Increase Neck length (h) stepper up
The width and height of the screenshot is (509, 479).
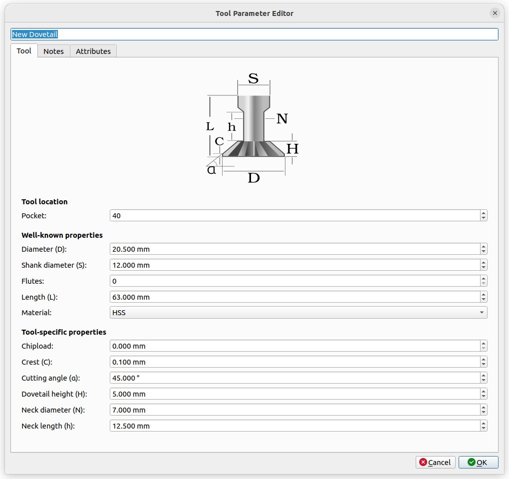[x=484, y=423]
